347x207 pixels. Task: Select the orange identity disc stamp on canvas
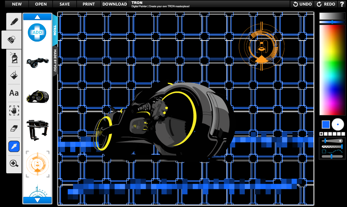[x=261, y=46]
